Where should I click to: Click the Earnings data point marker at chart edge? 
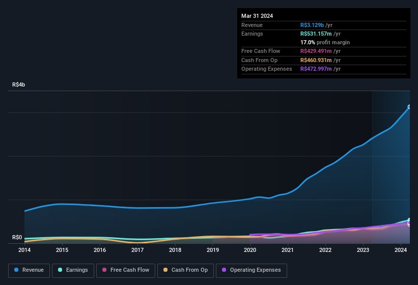pos(409,220)
